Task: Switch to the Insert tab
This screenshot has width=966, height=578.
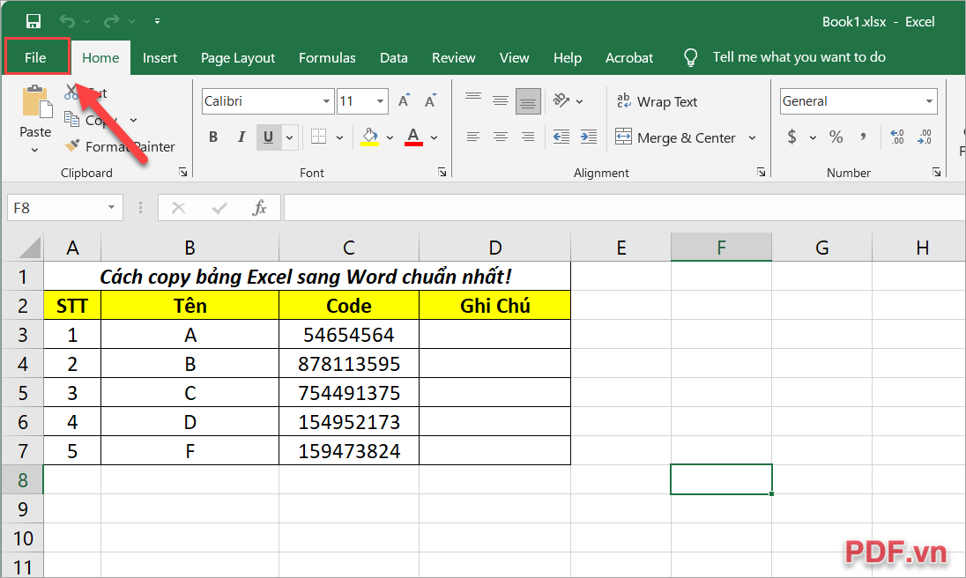Action: [160, 58]
